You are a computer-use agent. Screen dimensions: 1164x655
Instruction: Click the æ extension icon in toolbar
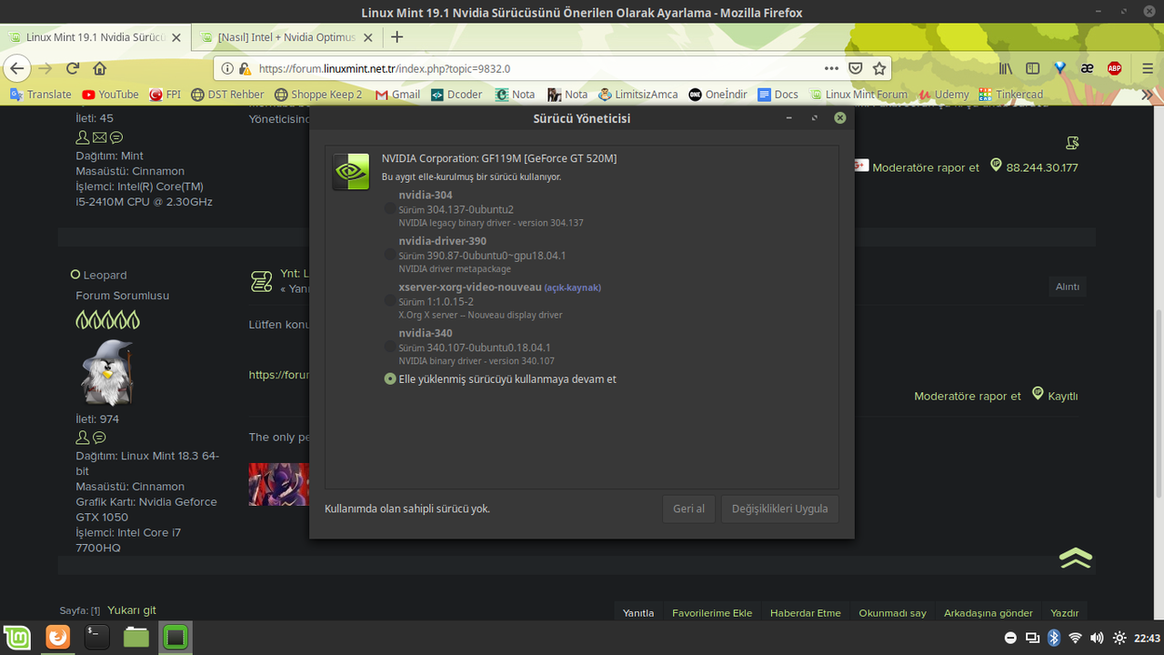coord(1087,68)
